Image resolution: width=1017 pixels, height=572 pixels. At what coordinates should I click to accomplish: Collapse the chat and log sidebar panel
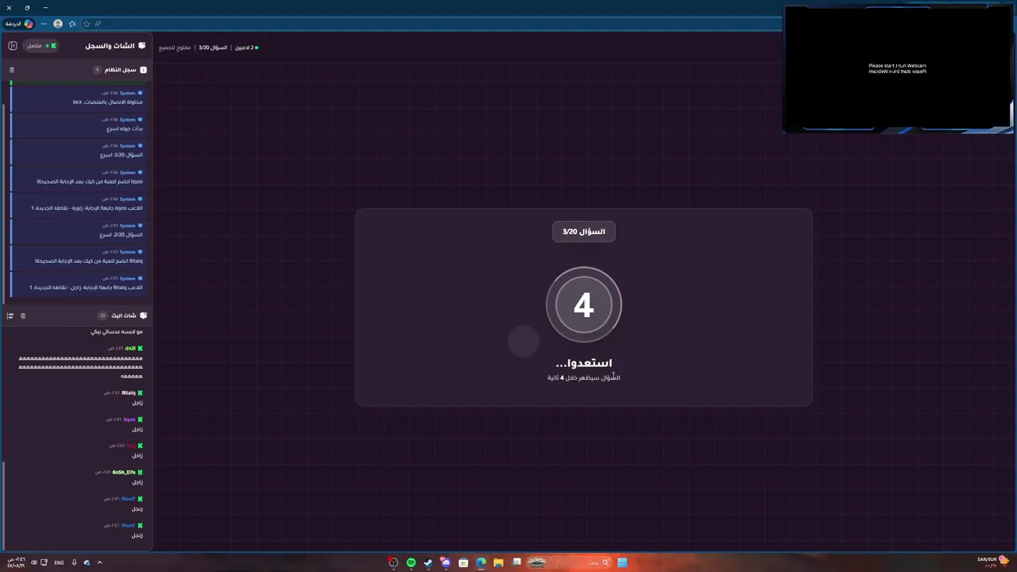click(x=13, y=45)
